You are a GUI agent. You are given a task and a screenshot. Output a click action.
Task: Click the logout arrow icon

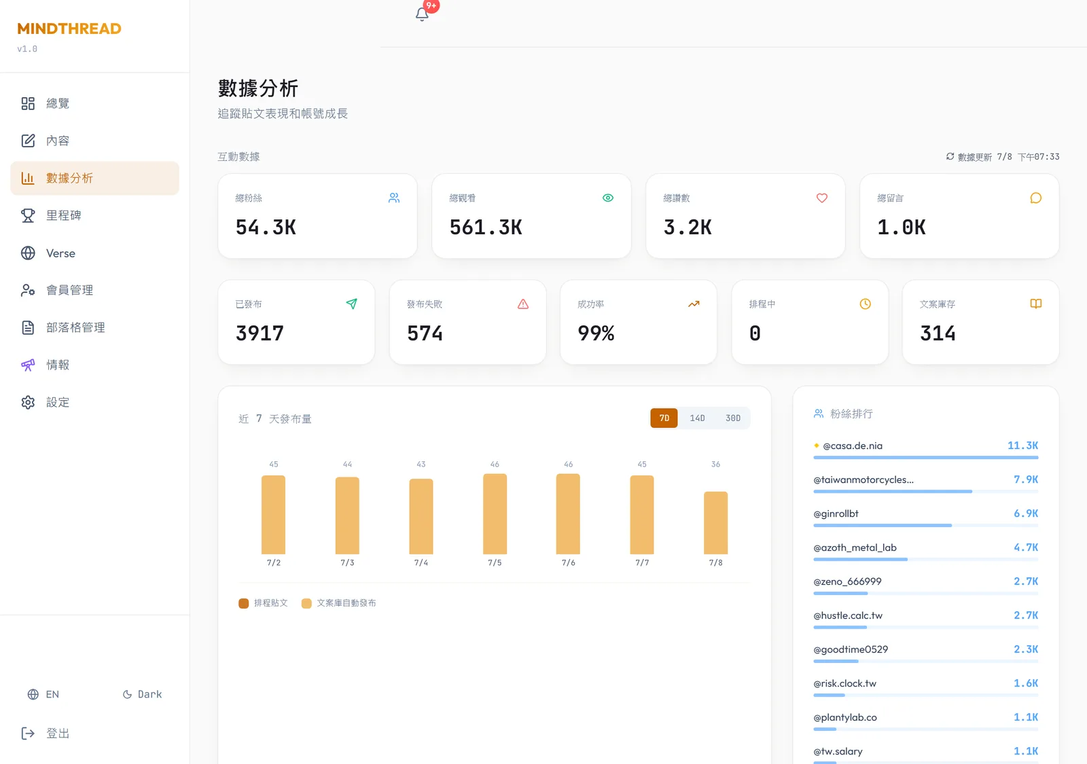[28, 733]
